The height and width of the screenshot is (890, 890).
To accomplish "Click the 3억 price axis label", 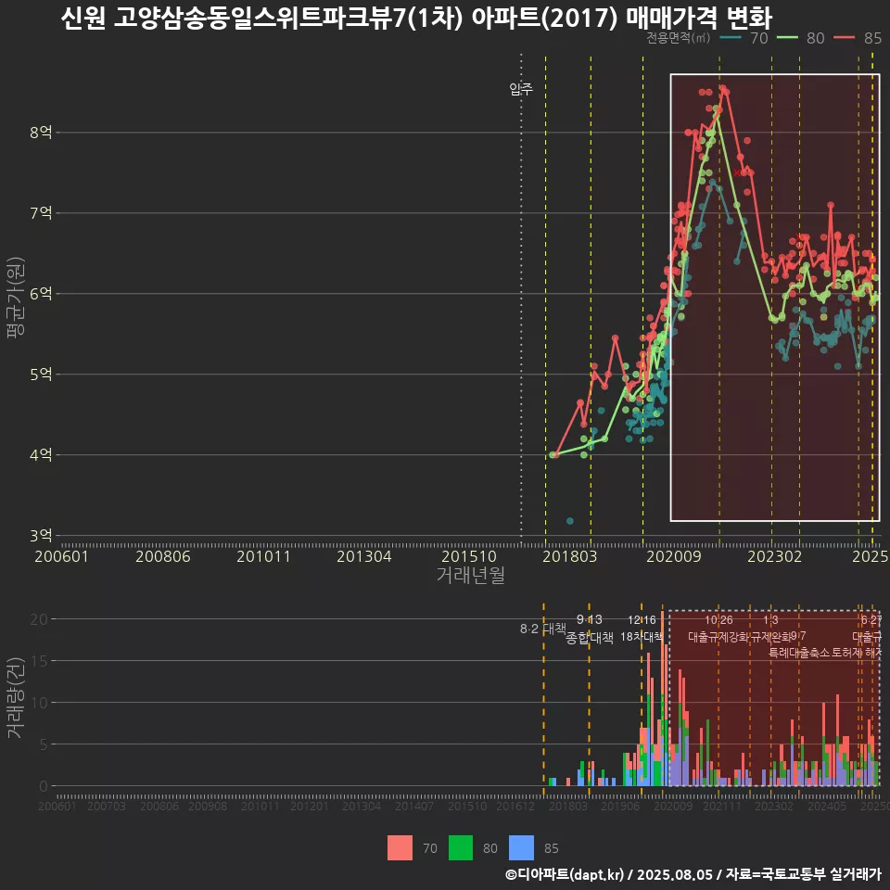I will tap(41, 535).
